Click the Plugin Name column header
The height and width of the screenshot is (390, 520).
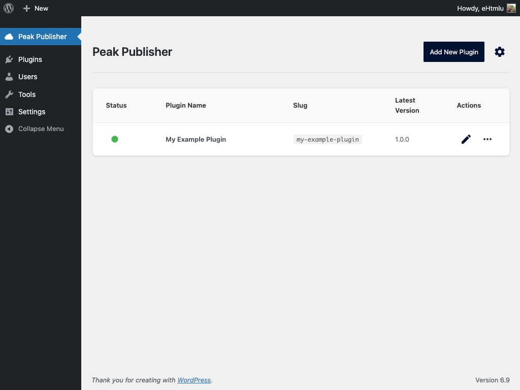(x=185, y=105)
